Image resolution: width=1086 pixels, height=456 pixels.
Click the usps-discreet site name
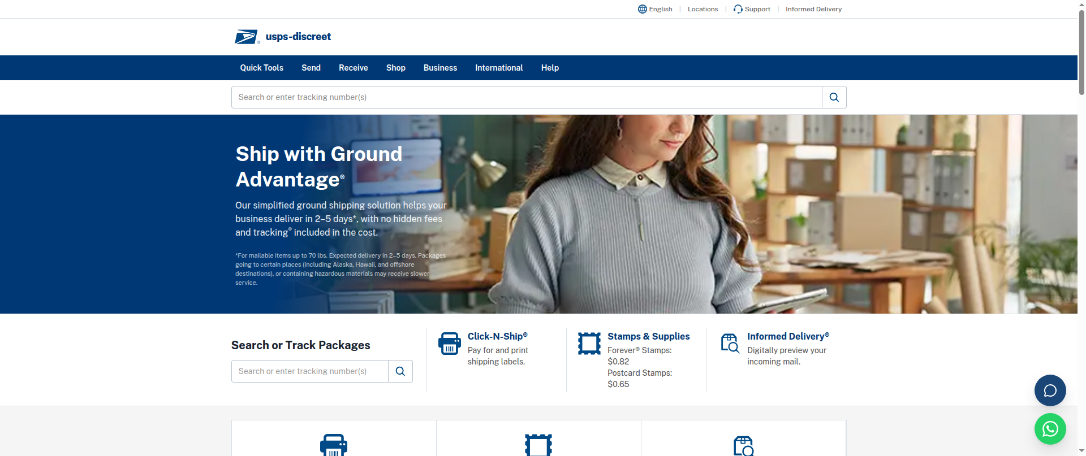click(298, 37)
